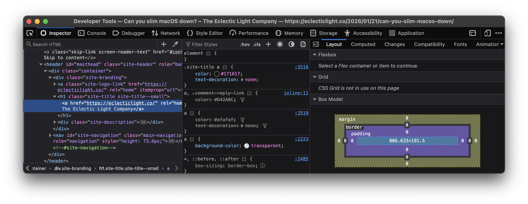Expand the nav#site-navigation node
The image size is (528, 204).
pyautogui.click(x=50, y=135)
